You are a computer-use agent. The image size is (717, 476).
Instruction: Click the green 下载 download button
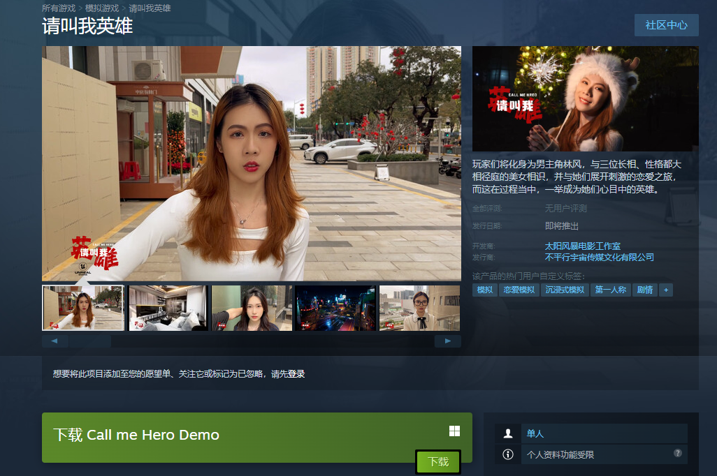tap(438, 462)
